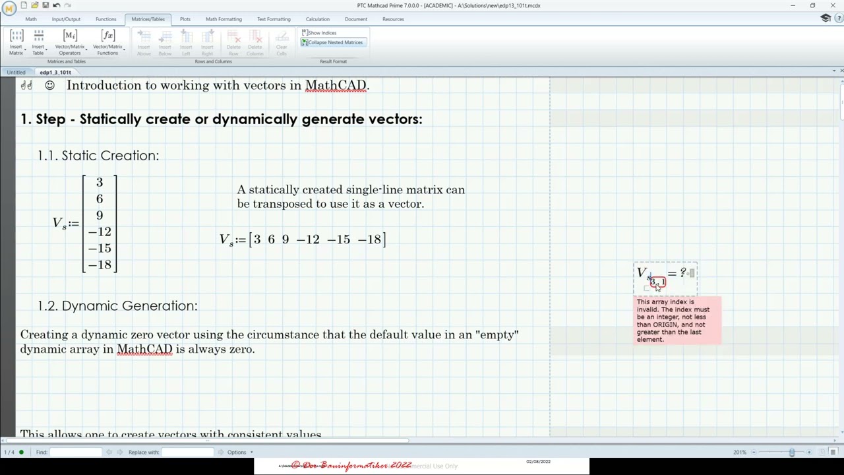This screenshot has height=475, width=844.
Task: Open the Insert Matrix dropdown
Action: point(17,43)
